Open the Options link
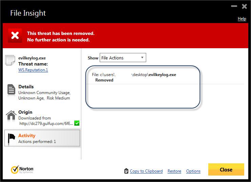 pyautogui.click(x=193, y=171)
